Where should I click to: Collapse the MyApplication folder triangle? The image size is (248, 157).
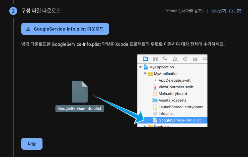click(x=145, y=74)
